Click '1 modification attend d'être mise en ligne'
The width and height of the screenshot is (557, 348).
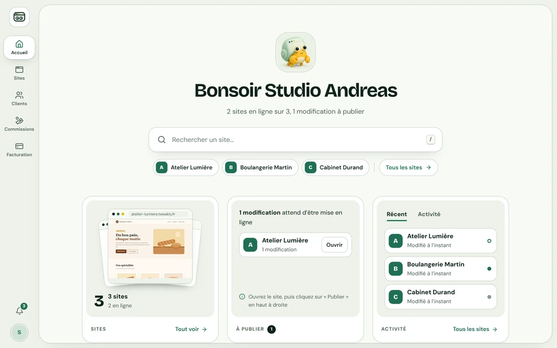[291, 217]
